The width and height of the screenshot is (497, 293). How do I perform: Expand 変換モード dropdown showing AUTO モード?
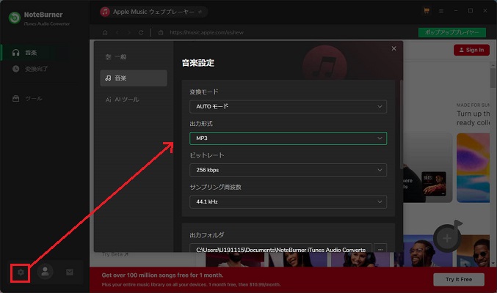(288, 107)
